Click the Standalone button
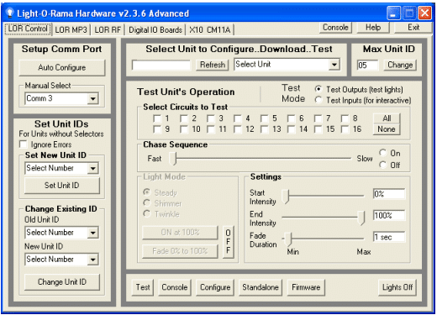 coord(261,287)
